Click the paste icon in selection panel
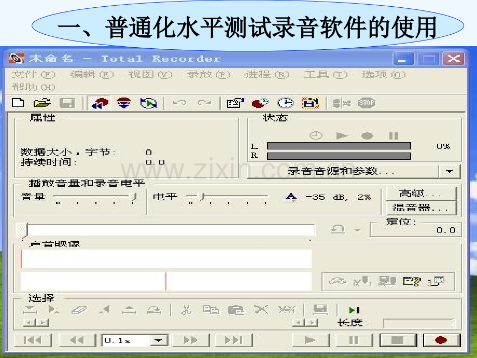This screenshot has height=358, width=477. pos(236,310)
